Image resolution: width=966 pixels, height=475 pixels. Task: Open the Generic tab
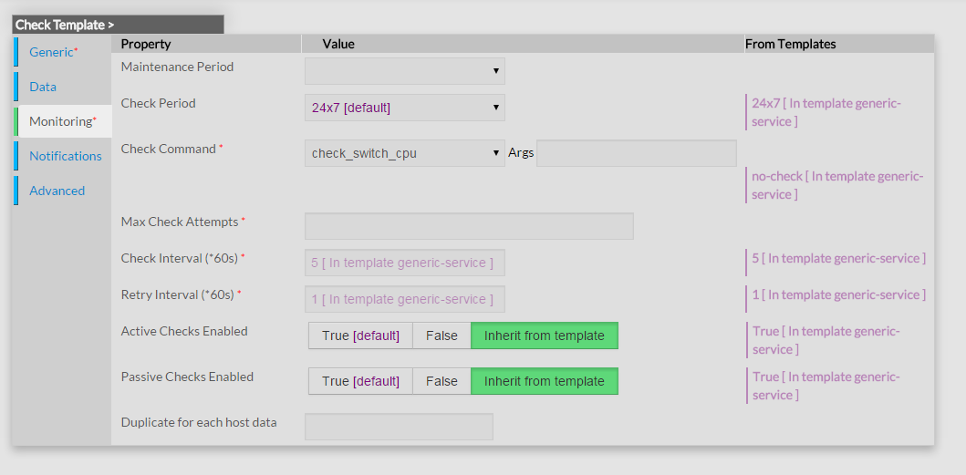[x=53, y=52]
